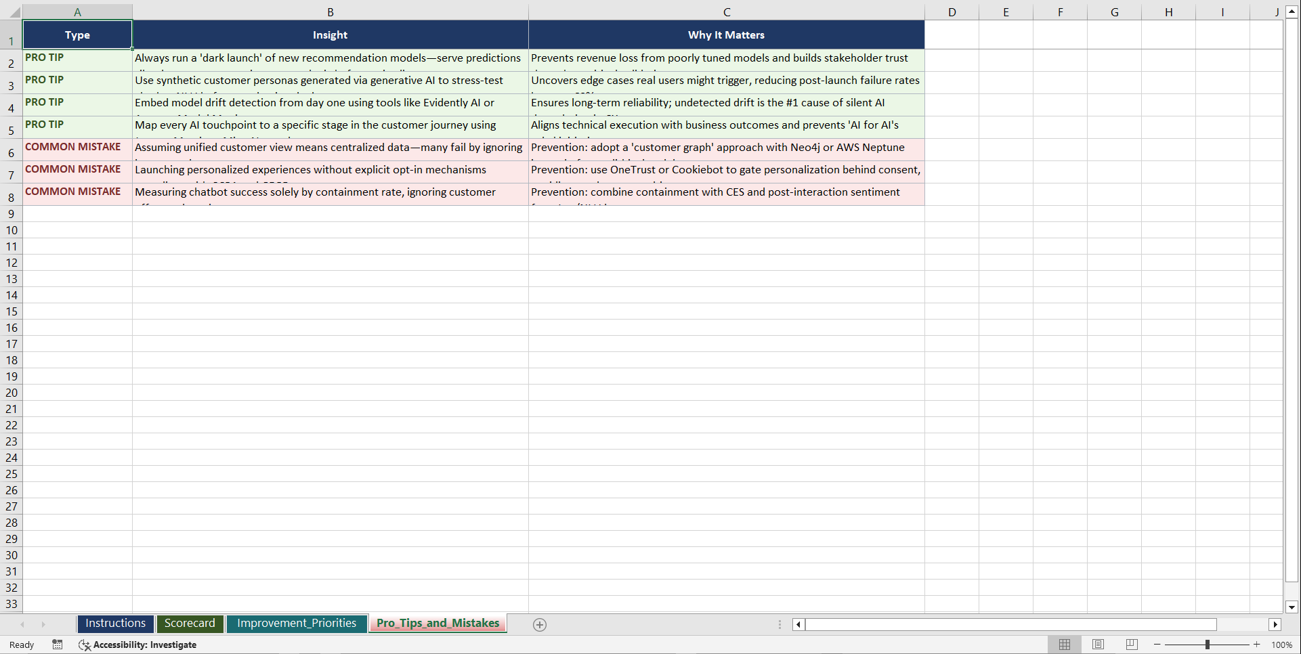Zoom out with the minus icon
Viewport: 1301px width, 654px height.
coord(1157,645)
